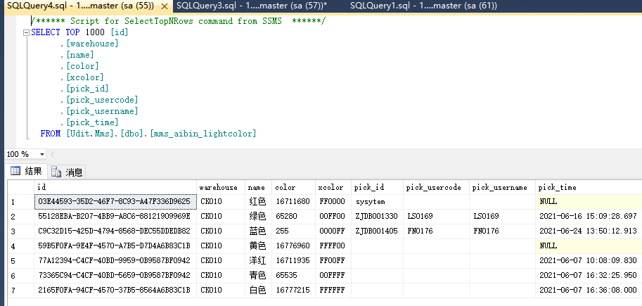Click the NULL pick_time cell in row 1
The height and width of the screenshot is (306, 642).
pos(588,201)
